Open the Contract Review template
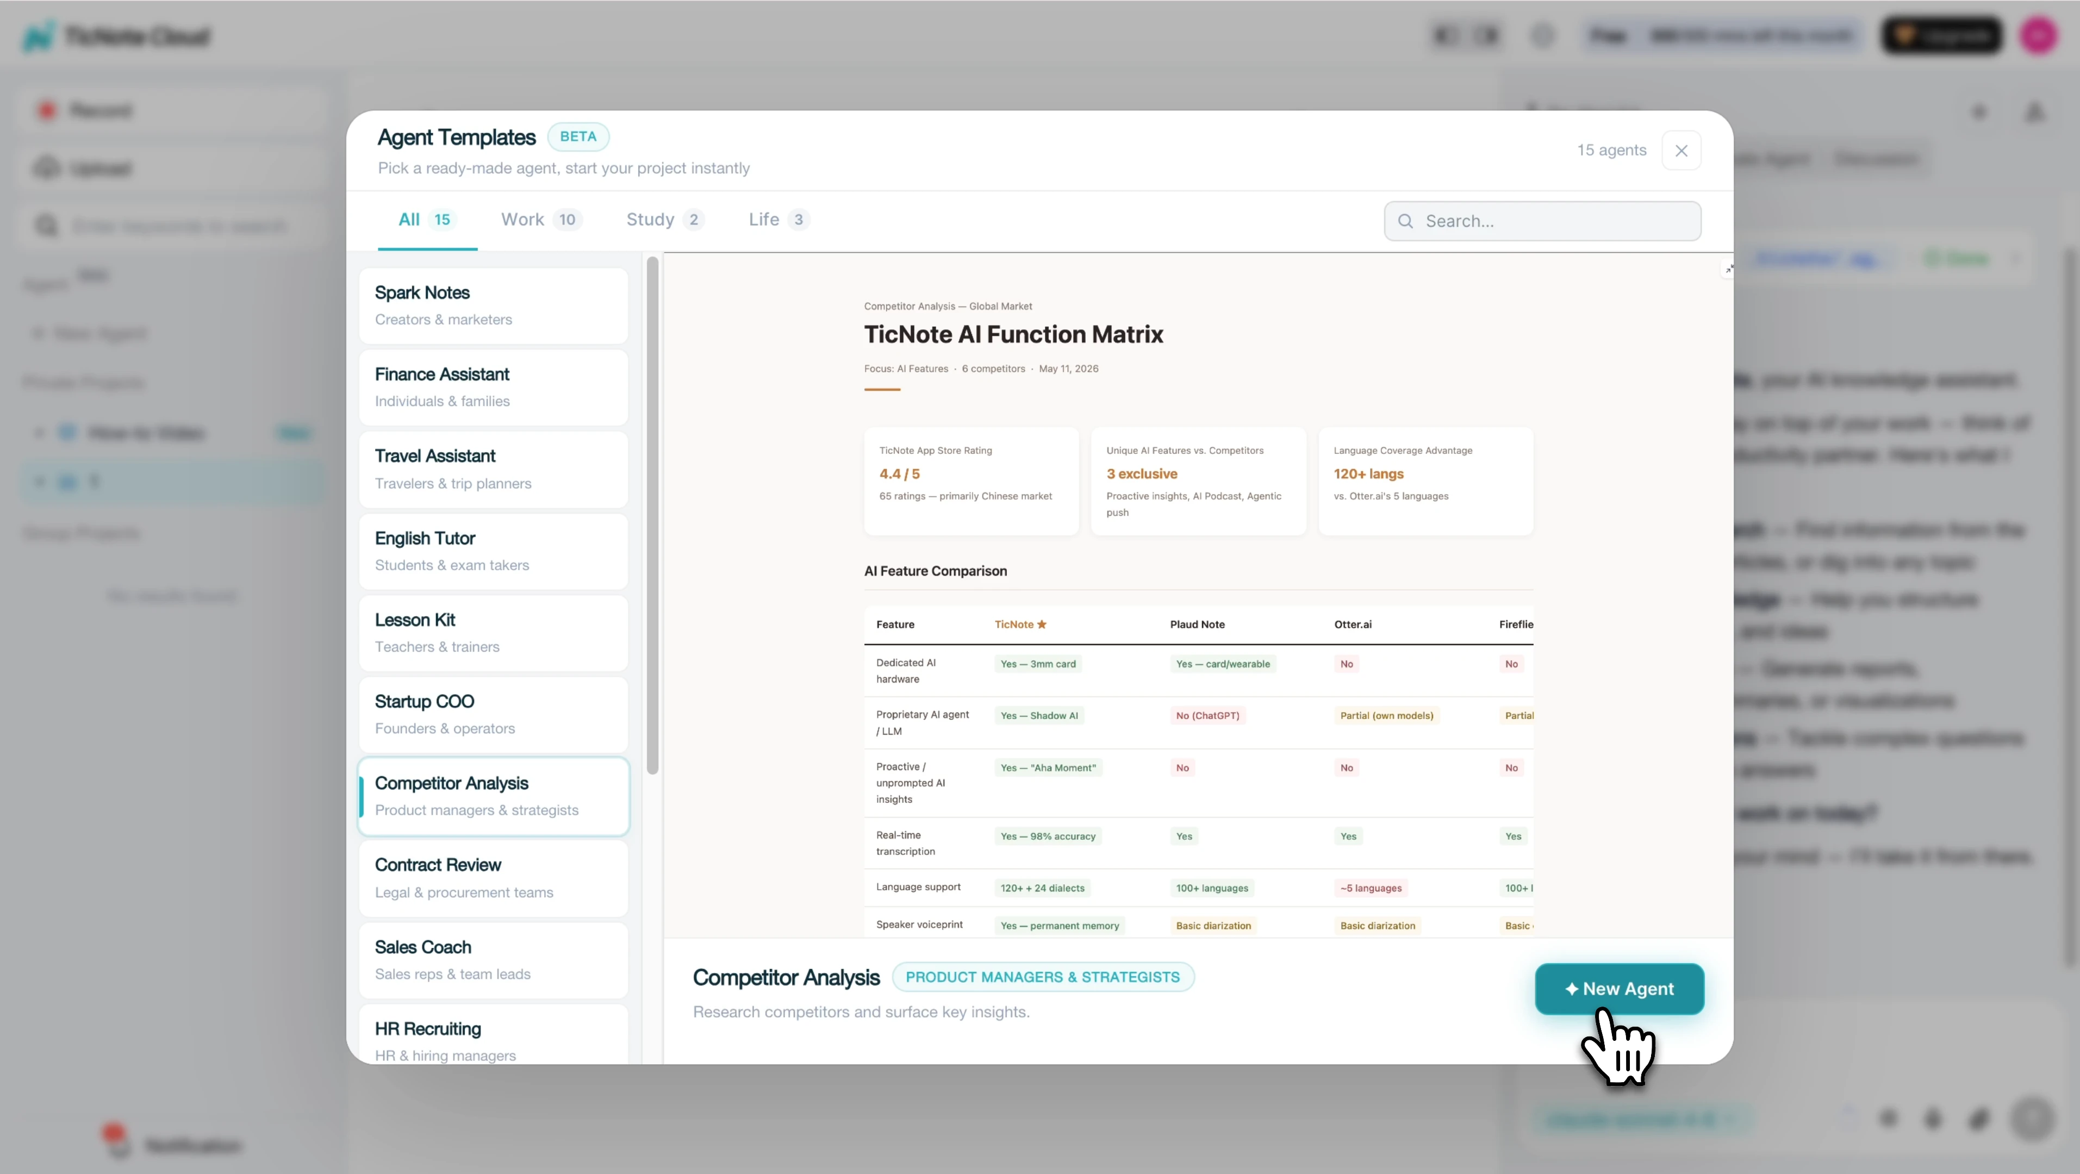 click(493, 878)
